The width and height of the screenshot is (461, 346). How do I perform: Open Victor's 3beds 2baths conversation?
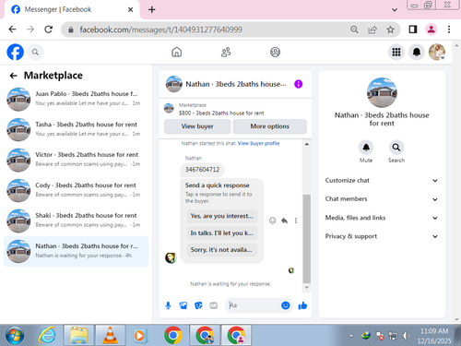point(76,160)
